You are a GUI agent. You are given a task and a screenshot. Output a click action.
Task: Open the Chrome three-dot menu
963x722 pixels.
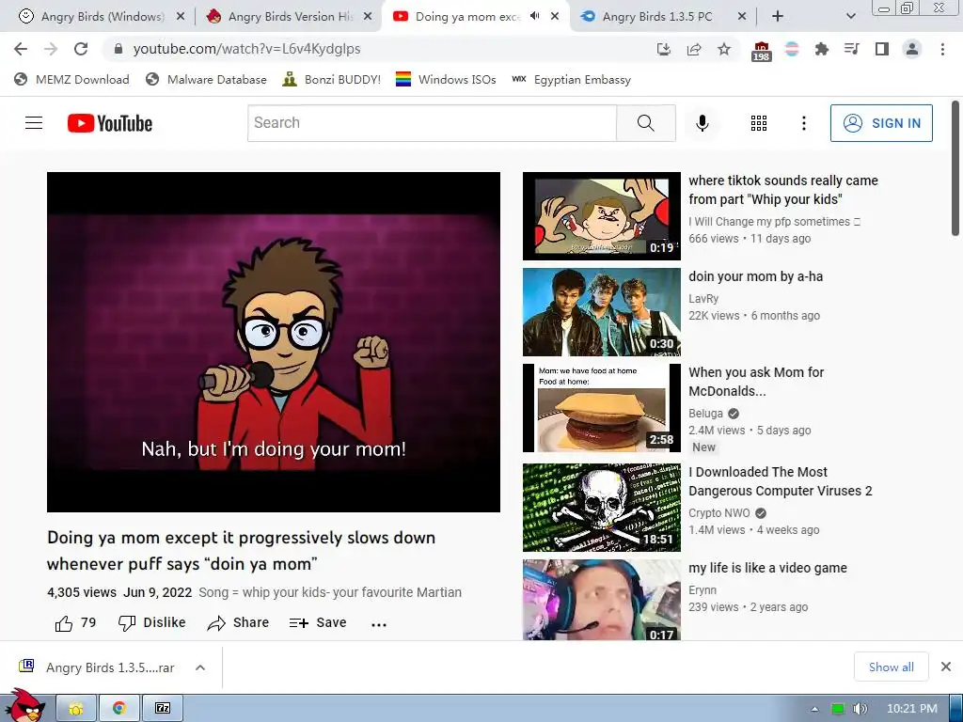(x=942, y=49)
